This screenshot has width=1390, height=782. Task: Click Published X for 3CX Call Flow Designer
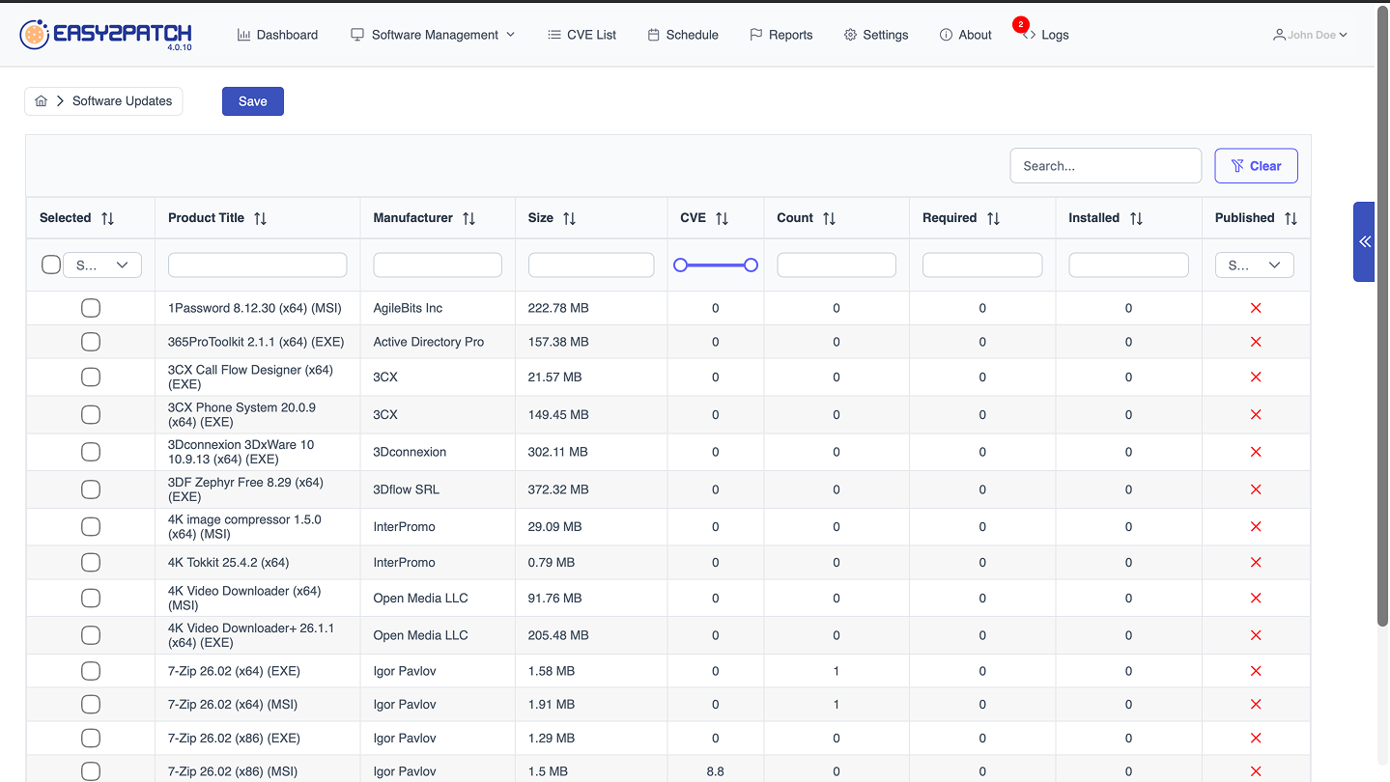[1256, 377]
